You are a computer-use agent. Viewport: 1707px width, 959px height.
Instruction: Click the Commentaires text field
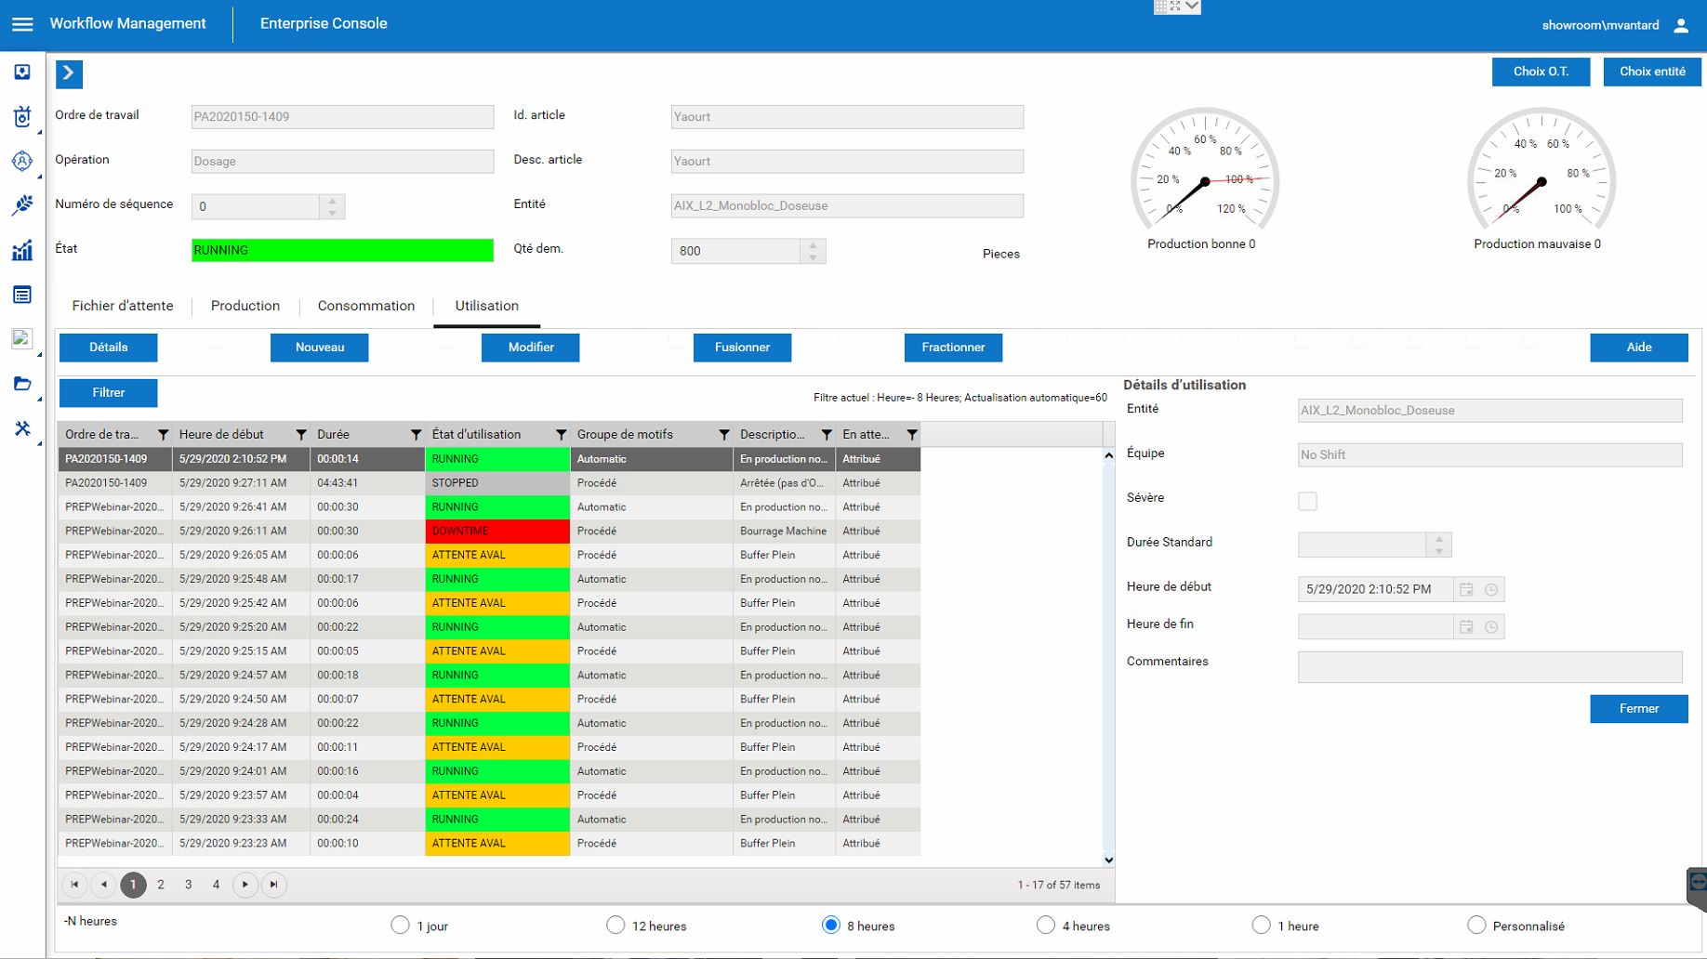[x=1489, y=666]
